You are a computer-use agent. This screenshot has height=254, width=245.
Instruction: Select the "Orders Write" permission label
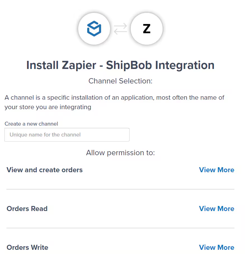tap(27, 247)
